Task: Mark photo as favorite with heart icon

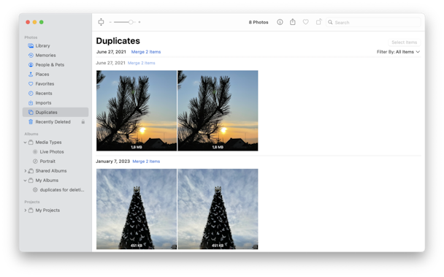Action: click(x=305, y=22)
